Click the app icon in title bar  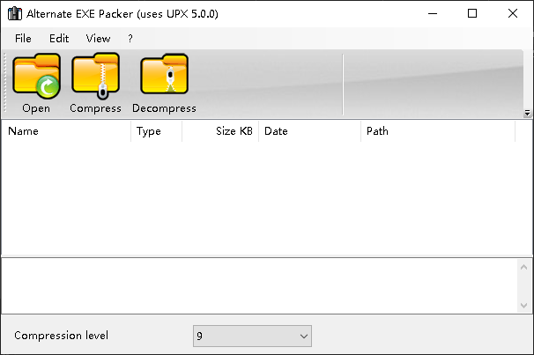(x=13, y=14)
